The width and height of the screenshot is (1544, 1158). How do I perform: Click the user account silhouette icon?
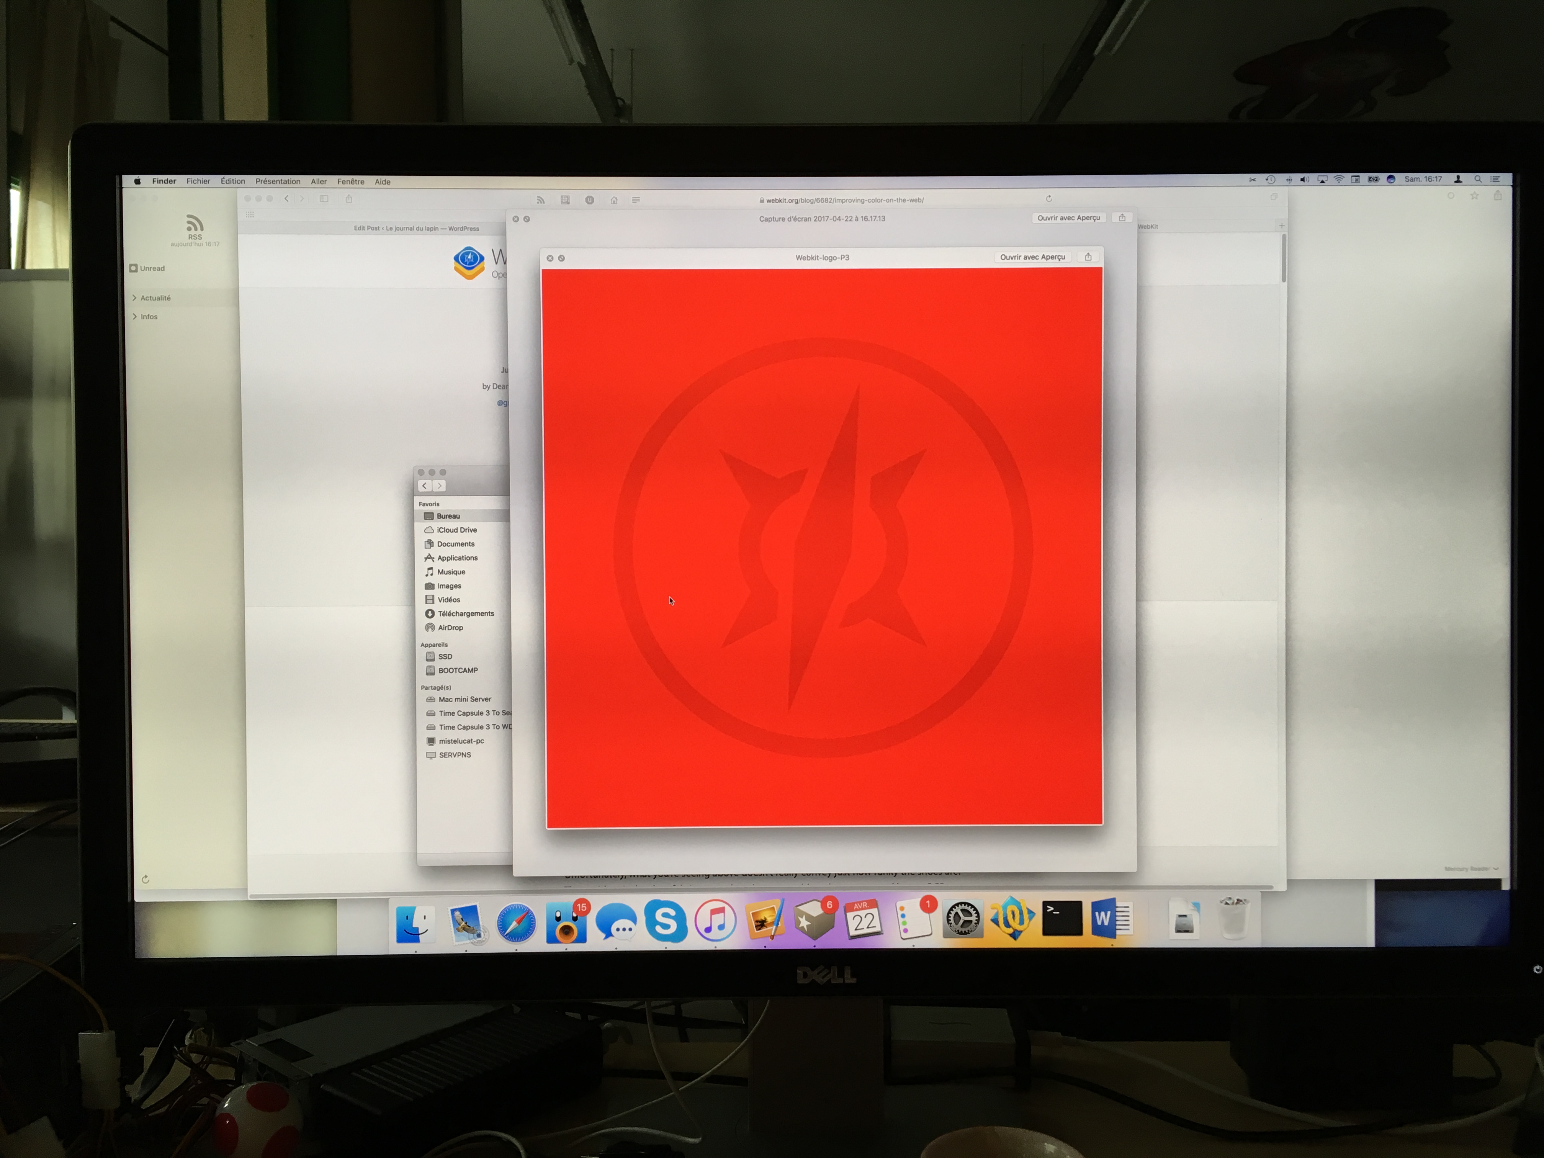pos(1458,179)
